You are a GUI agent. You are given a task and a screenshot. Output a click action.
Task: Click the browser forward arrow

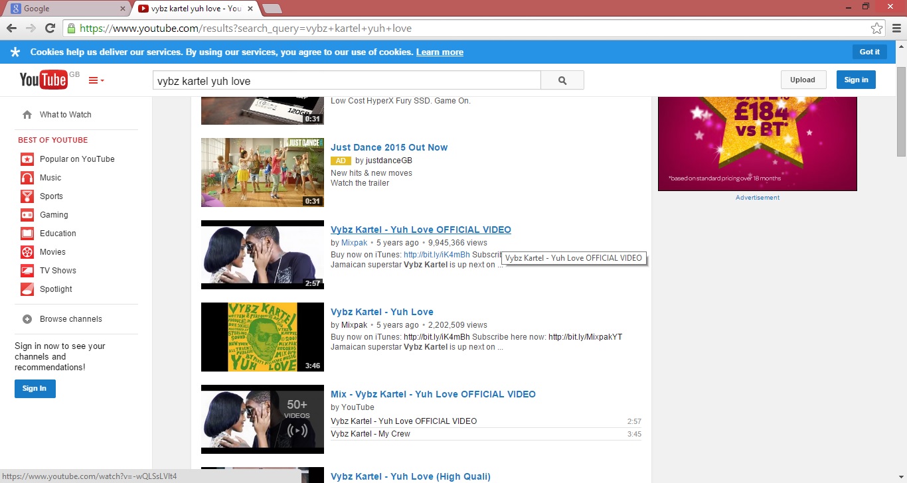(31, 29)
